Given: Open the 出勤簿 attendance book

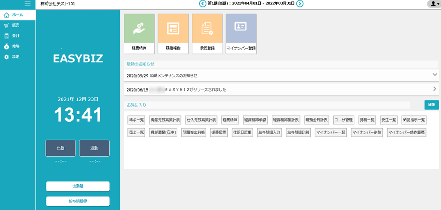Looking at the screenshot, I should 78,186.
